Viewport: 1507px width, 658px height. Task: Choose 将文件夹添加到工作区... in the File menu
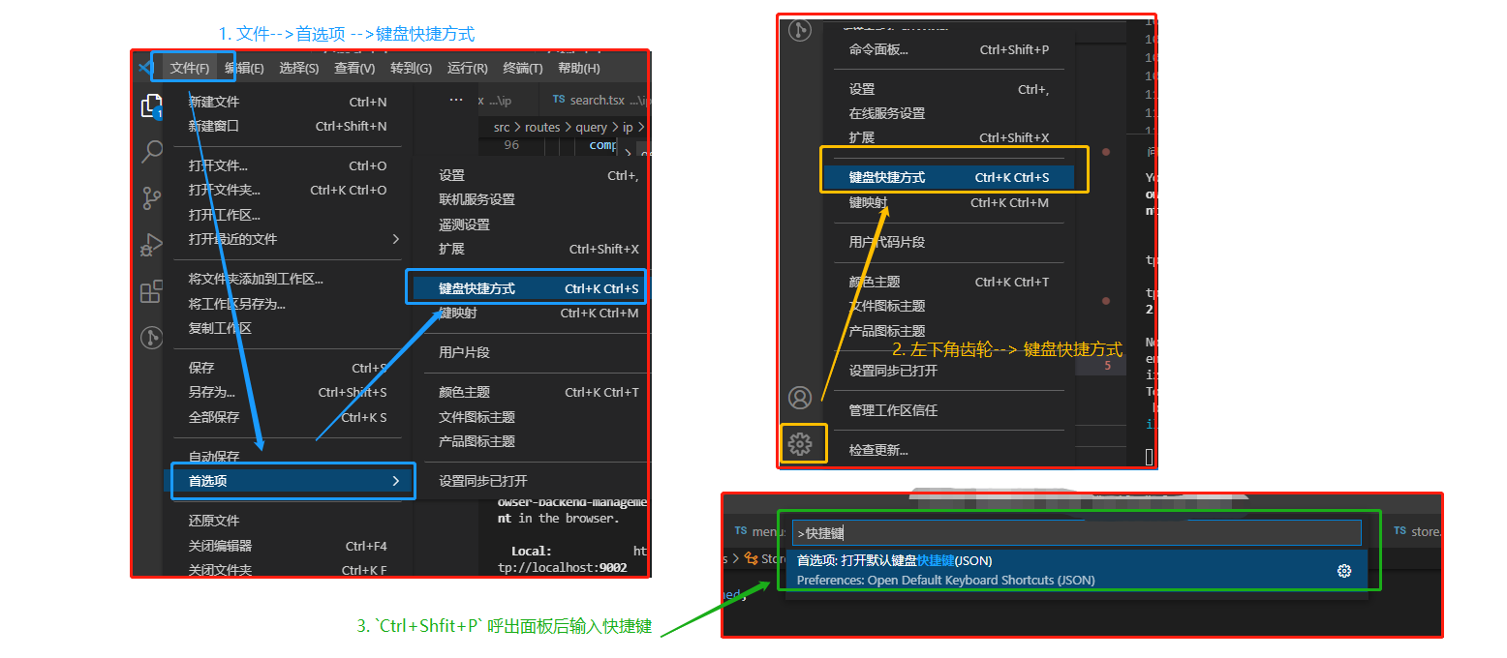click(287, 279)
